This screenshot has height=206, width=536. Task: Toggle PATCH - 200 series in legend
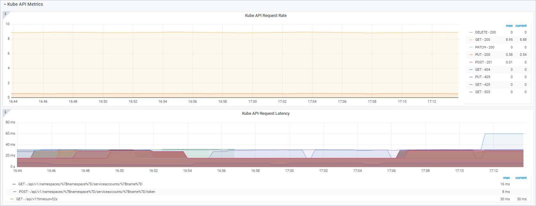click(485, 47)
